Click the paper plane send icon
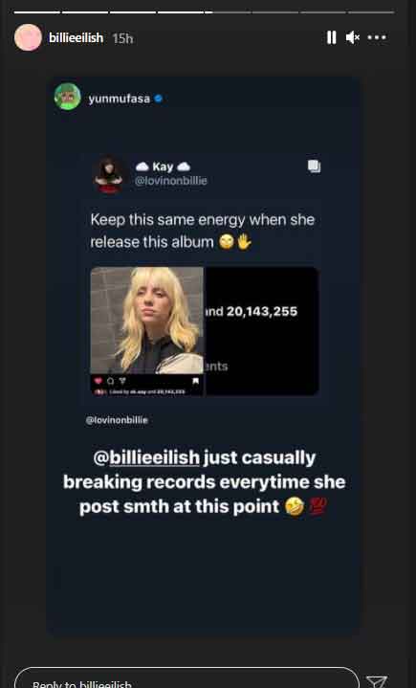Screen dimensions: 416x688 click(x=377, y=681)
